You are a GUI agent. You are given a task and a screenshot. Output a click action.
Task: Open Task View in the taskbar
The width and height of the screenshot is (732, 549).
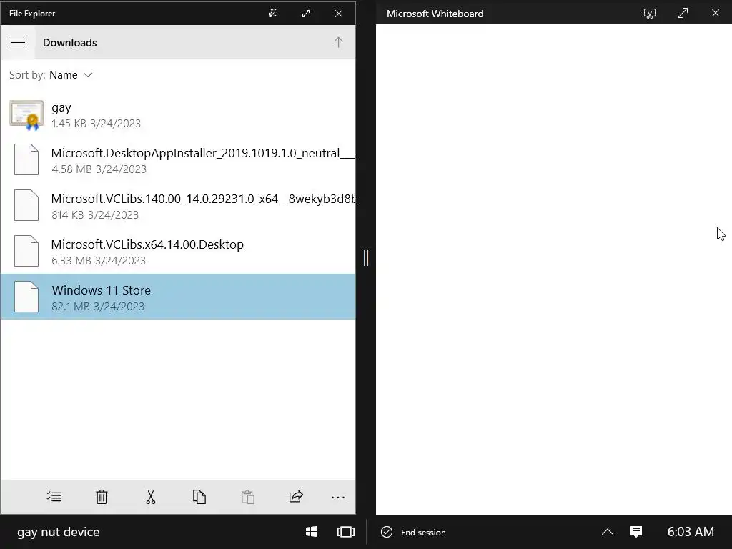346,532
